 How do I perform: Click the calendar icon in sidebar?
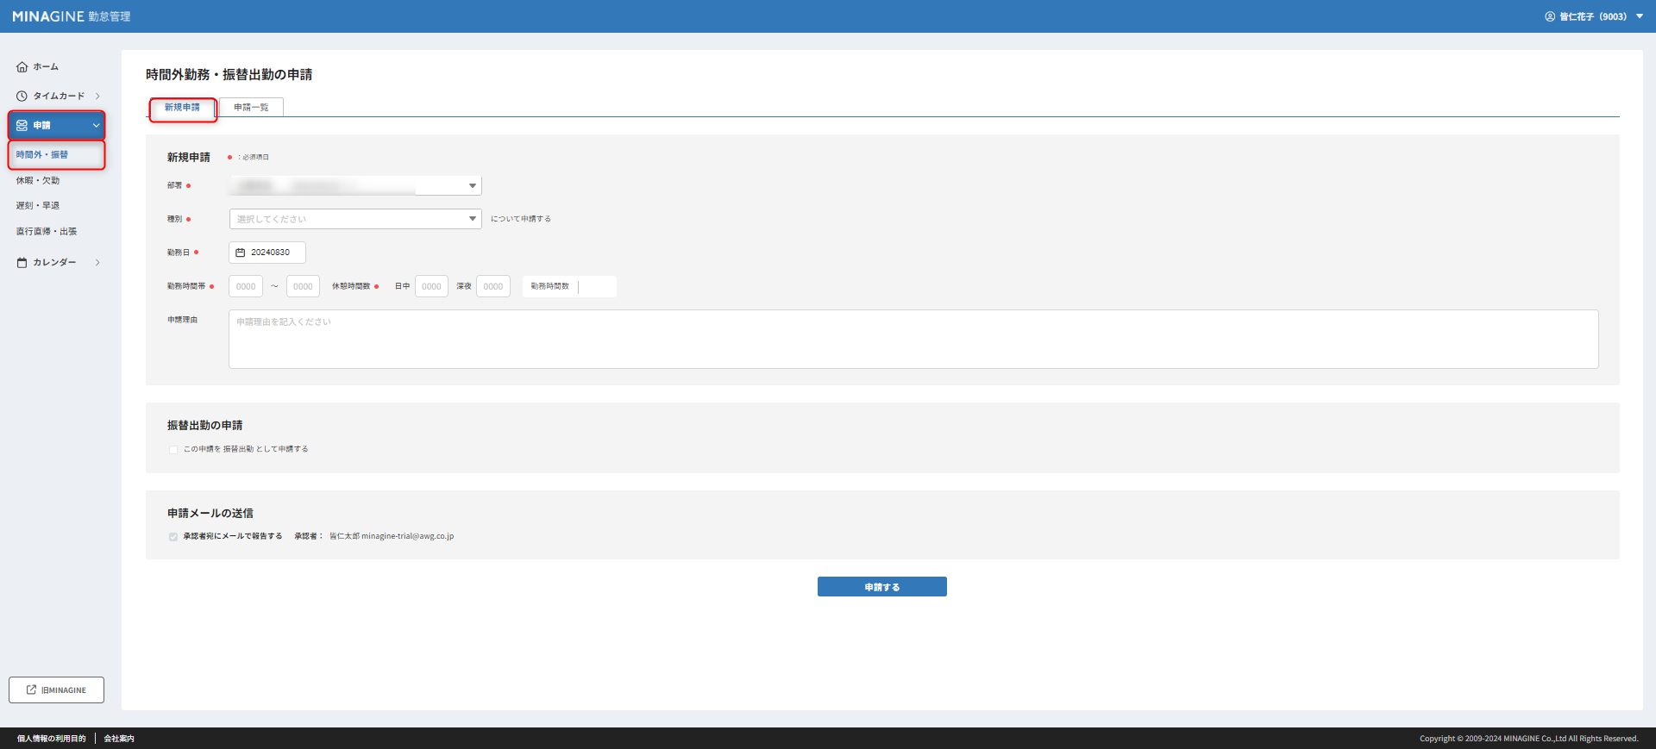coord(22,263)
